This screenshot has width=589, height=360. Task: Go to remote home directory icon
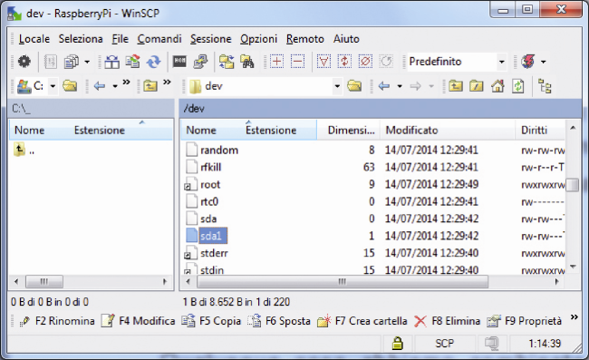pyautogui.click(x=497, y=86)
